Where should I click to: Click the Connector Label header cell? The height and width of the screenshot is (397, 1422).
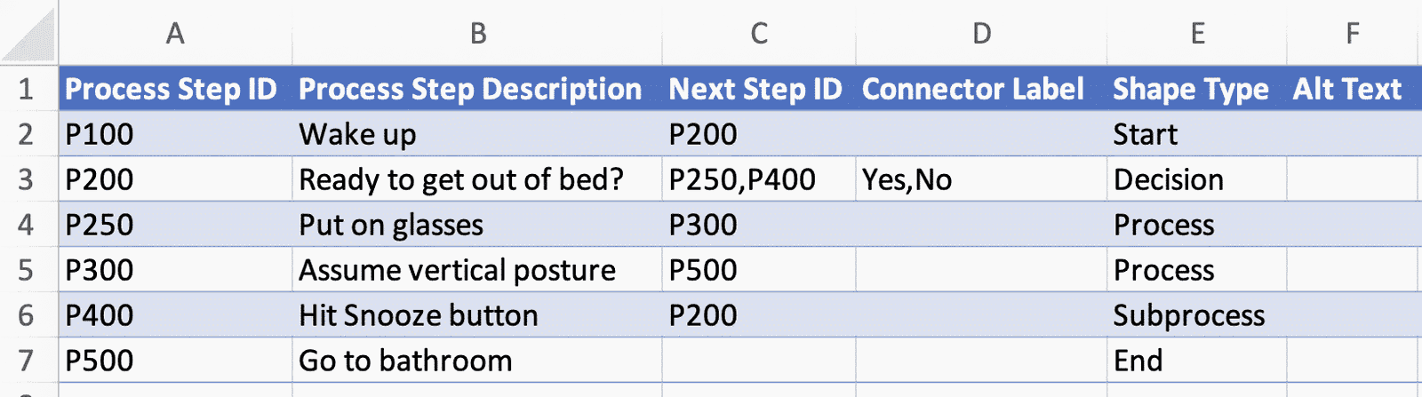click(x=973, y=89)
